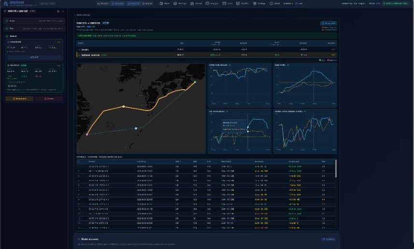Click the exit/logout item at nav end
The image size is (414, 249).
click(299, 3)
